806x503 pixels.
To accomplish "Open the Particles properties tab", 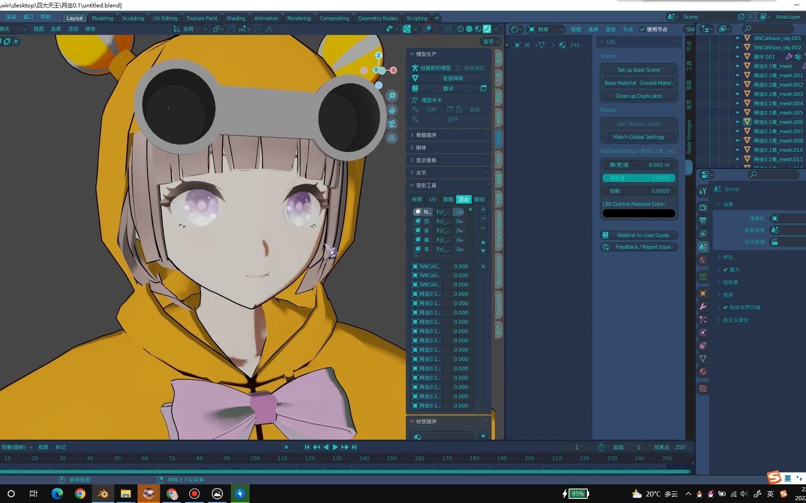I will coord(703,319).
